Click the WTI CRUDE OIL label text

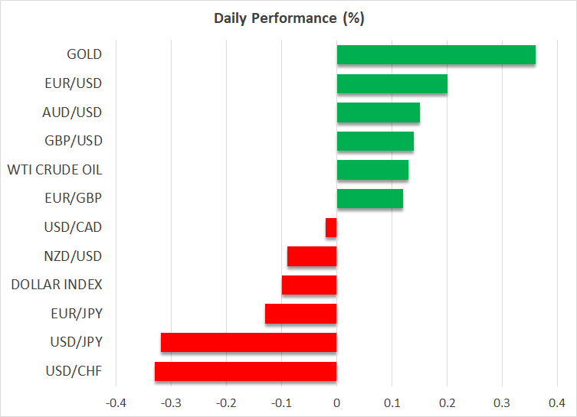tap(54, 170)
